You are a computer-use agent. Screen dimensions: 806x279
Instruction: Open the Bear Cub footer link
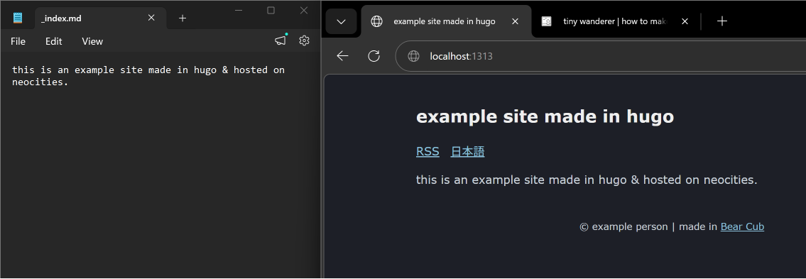742,226
